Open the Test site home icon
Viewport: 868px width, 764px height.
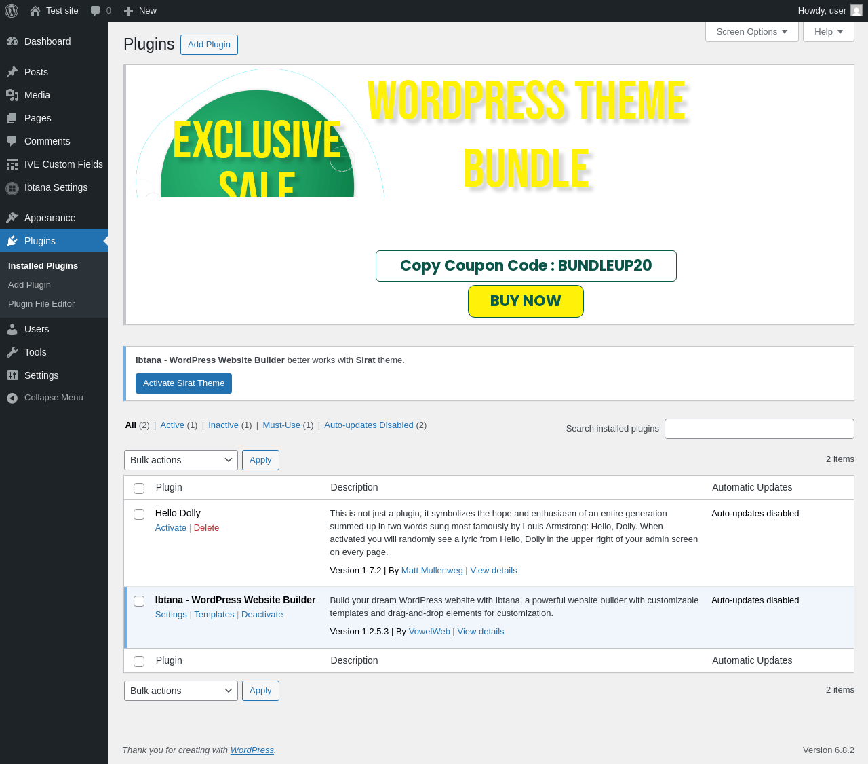click(x=35, y=11)
